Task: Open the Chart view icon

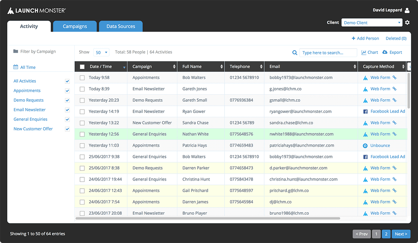Action: pyautogui.click(x=364, y=52)
